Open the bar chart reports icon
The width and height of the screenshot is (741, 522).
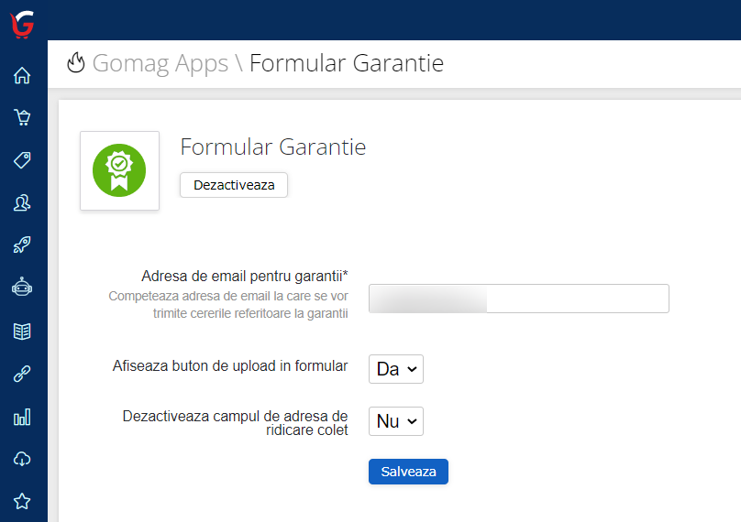[x=22, y=417]
